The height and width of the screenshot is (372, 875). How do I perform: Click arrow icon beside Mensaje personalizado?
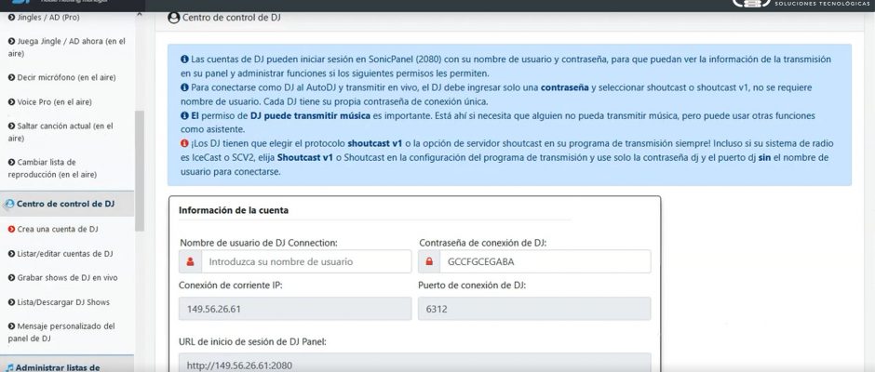click(x=12, y=326)
